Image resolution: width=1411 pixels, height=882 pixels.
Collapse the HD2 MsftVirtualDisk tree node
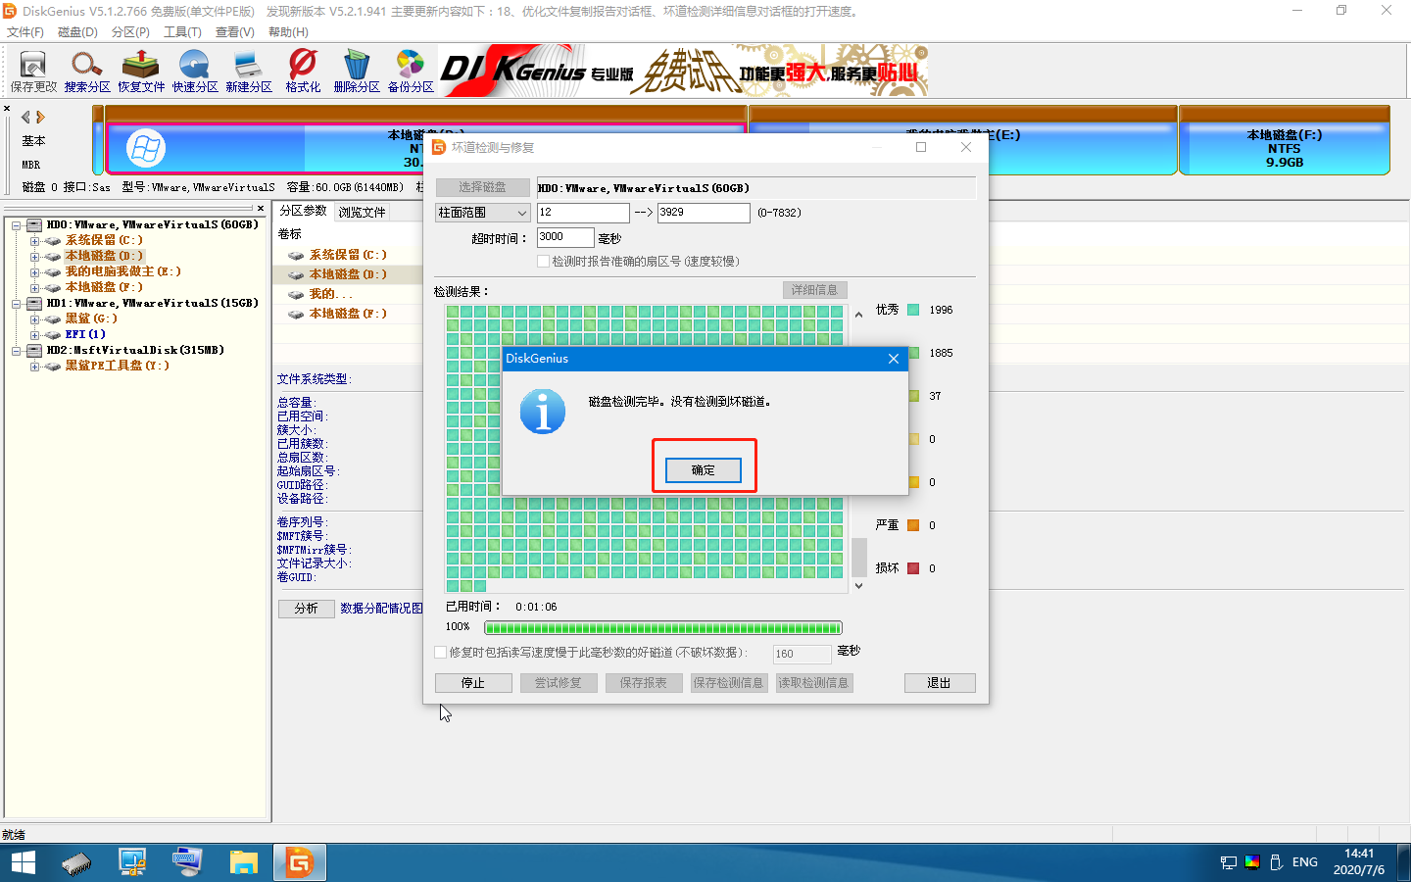tap(17, 351)
